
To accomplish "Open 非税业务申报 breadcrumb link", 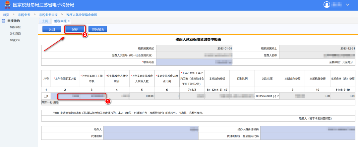I will (48, 15).
